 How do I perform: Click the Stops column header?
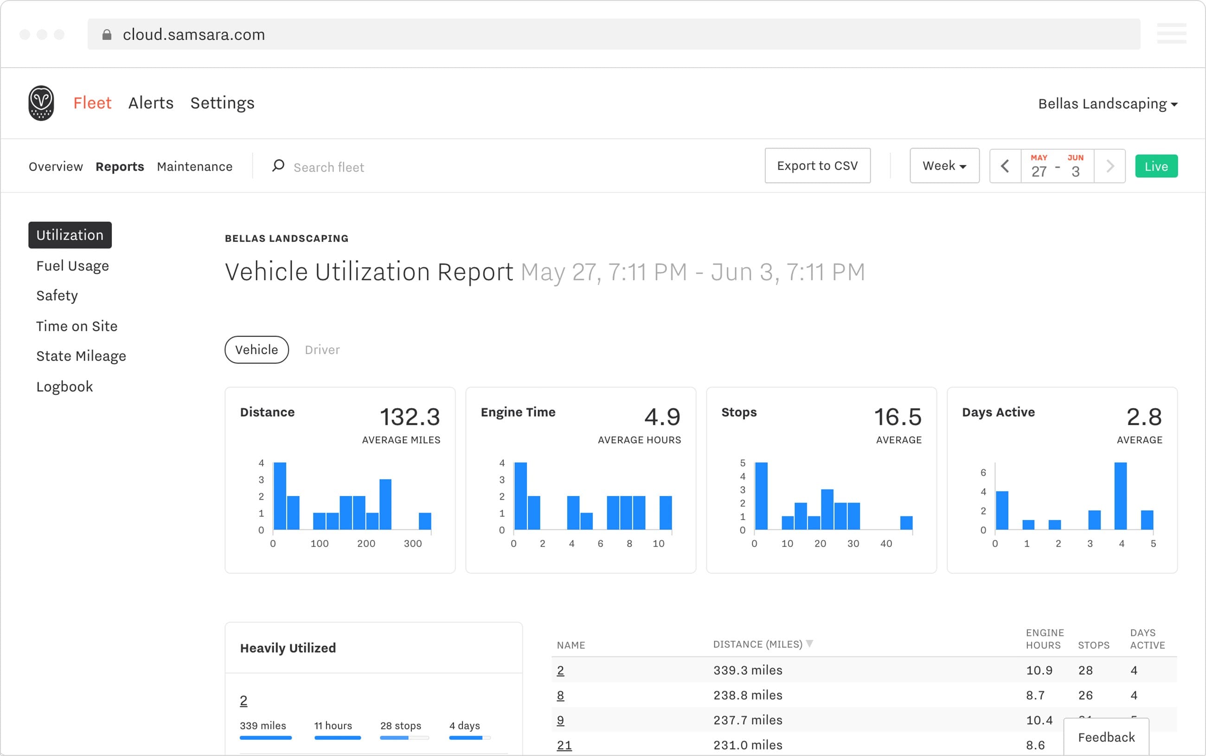[x=1093, y=645]
